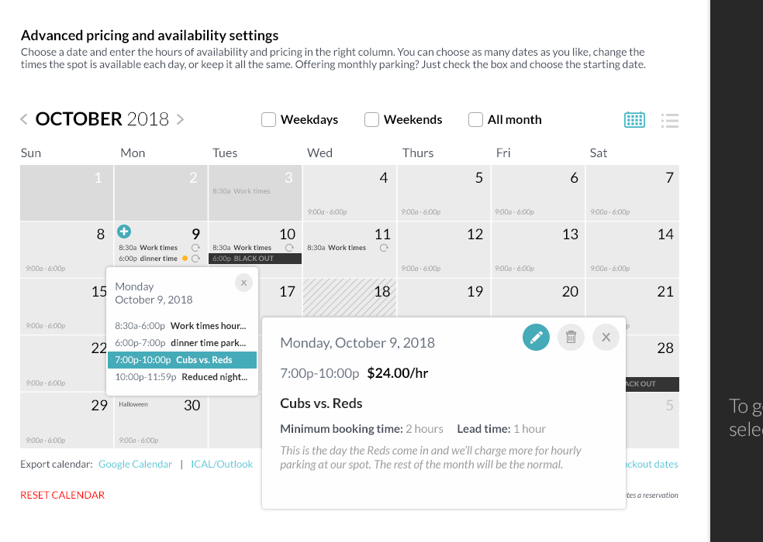Click the recurring icon beside Work times on October 11
763x542 pixels.
383,246
